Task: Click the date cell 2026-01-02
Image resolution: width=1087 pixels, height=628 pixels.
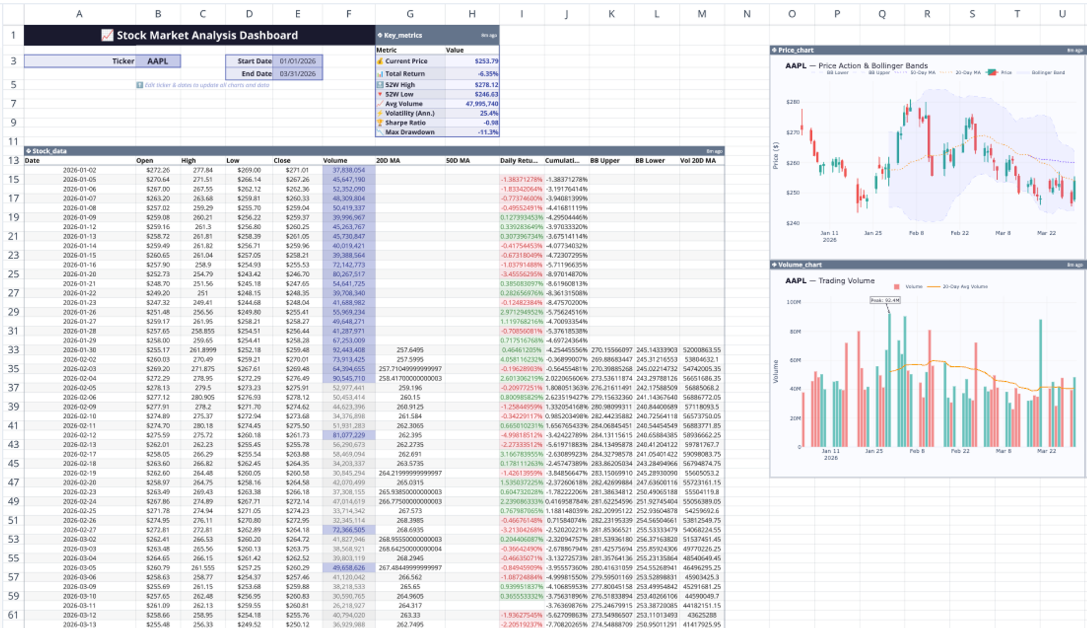Action: (x=80, y=170)
